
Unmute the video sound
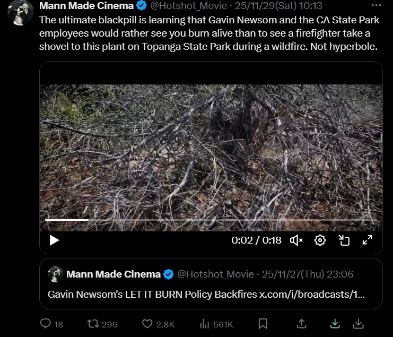click(296, 240)
